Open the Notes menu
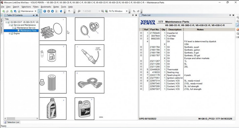Viewport: 239px width, 128px height. pyautogui.click(x=56, y=7)
